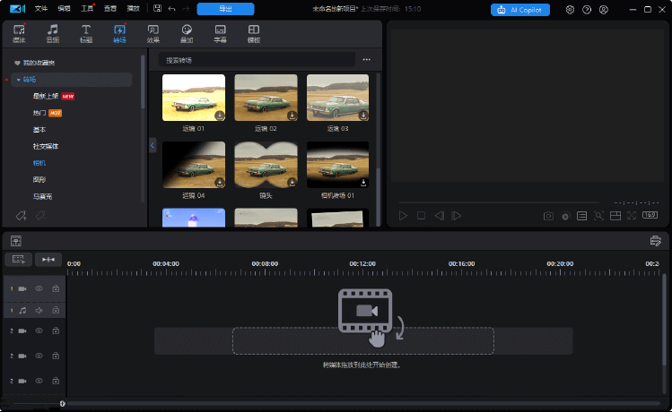Select the 镜头 transition thumbnail
This screenshot has height=412, width=672.
(x=266, y=166)
